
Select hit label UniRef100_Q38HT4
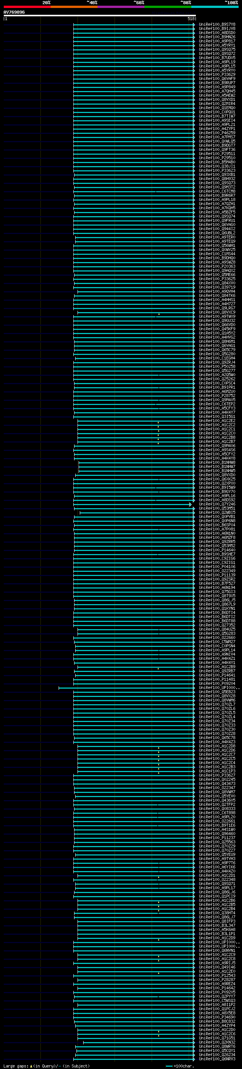(x=217, y=913)
